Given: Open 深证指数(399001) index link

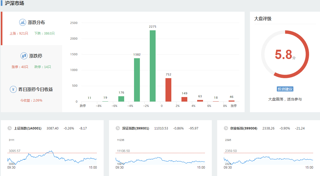Looking at the screenshot, I should 135,128.
